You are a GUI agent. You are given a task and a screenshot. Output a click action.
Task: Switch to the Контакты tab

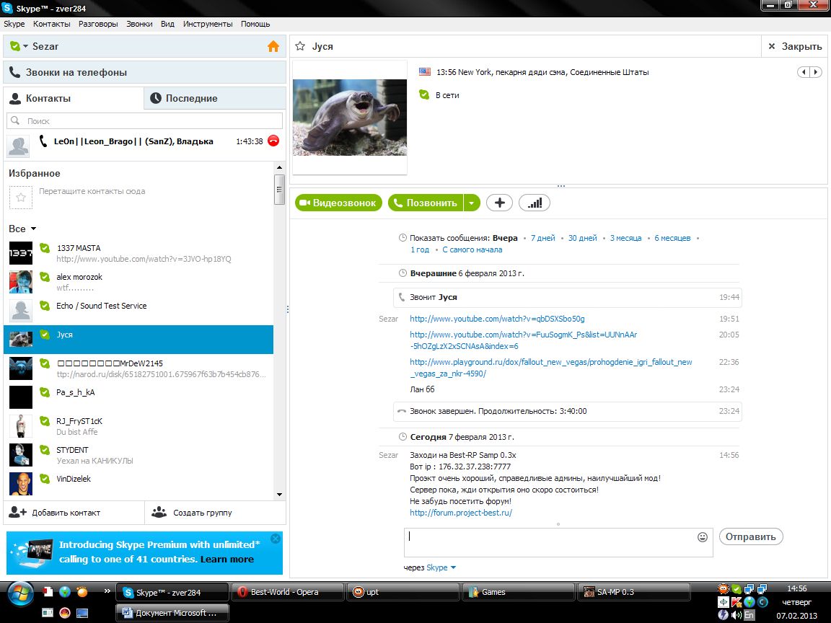tap(74, 99)
